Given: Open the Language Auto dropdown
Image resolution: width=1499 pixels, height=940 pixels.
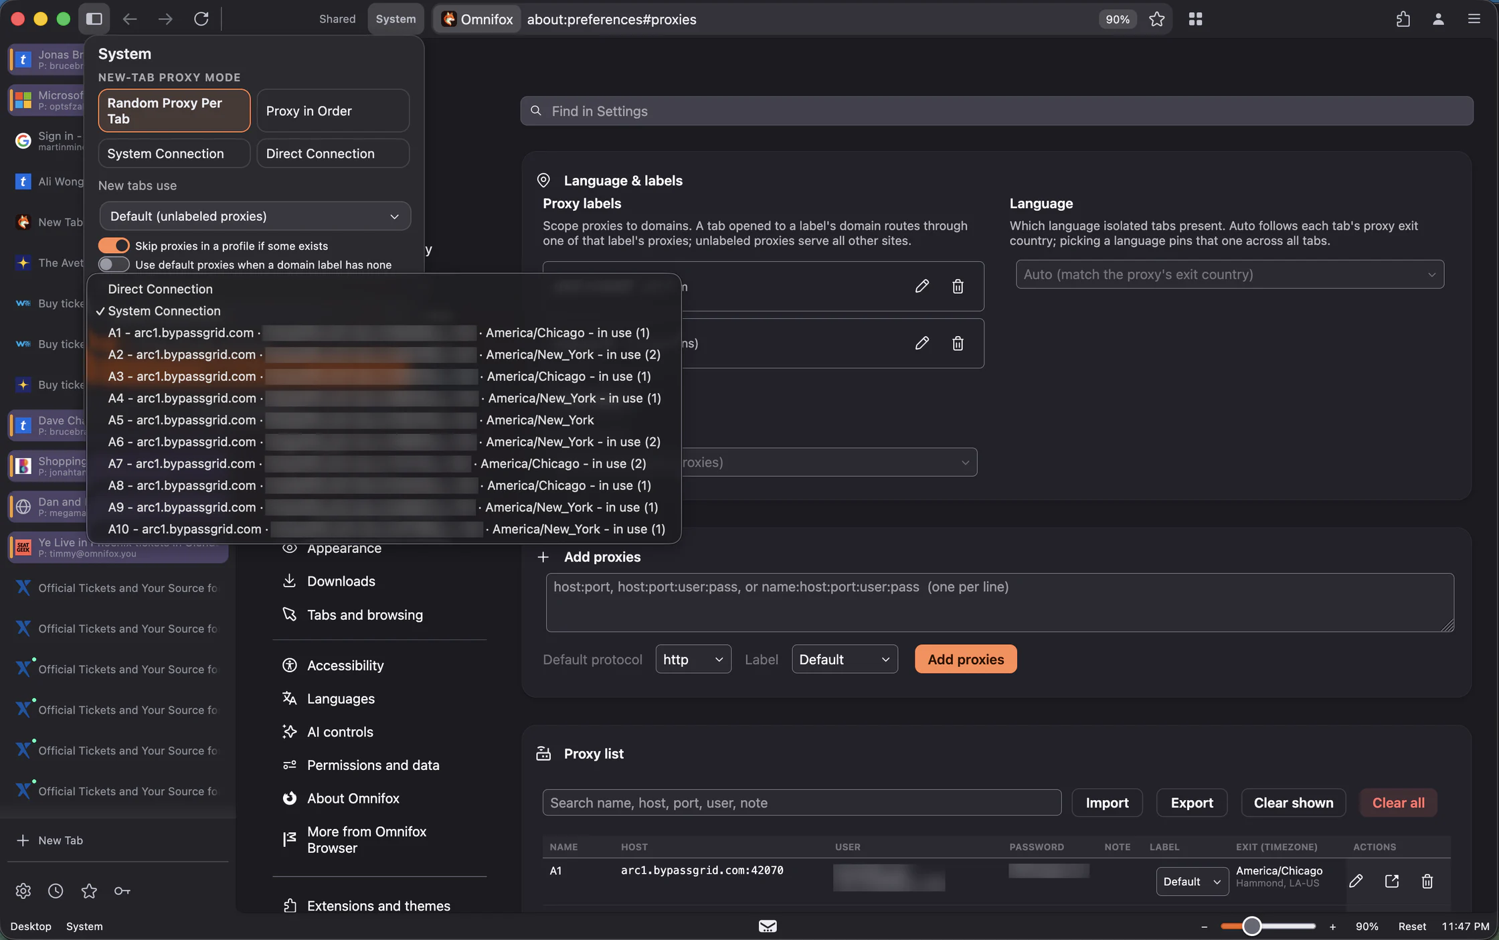Looking at the screenshot, I should pyautogui.click(x=1229, y=274).
